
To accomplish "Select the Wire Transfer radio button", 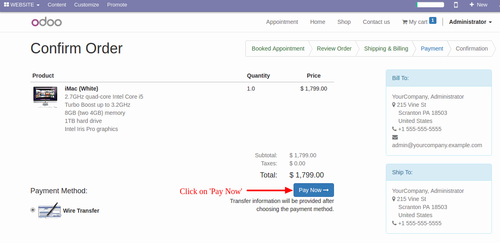I will pyautogui.click(x=33, y=210).
